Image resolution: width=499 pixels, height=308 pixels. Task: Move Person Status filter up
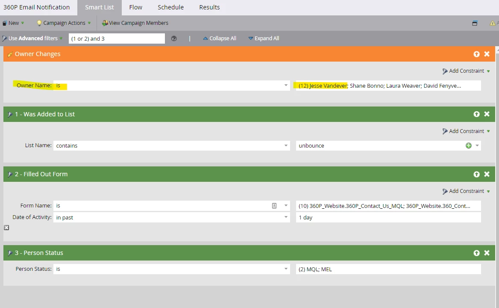476,253
